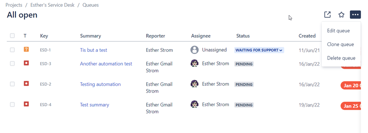Click the three-dots more actions button
This screenshot has width=368, height=133.
click(x=355, y=15)
